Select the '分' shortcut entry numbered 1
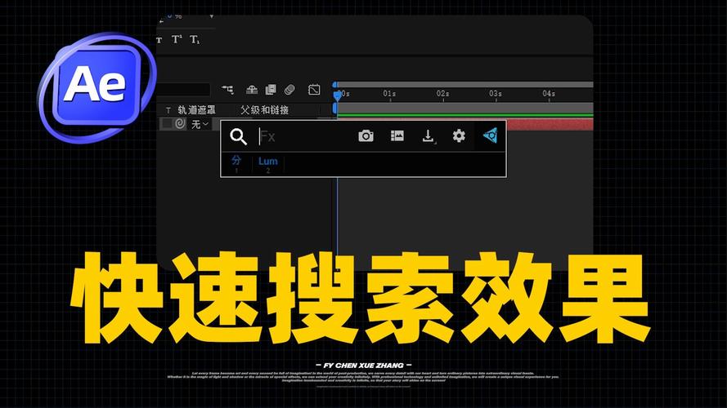Viewport: 727px width, 408px height. [236, 164]
